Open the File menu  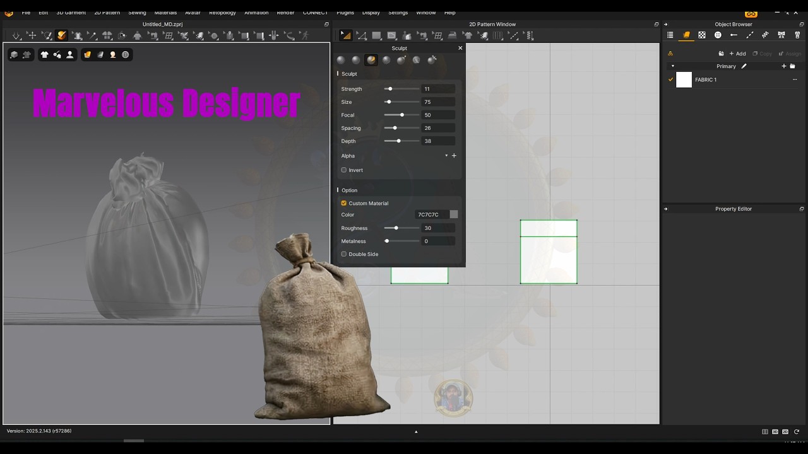pos(26,13)
